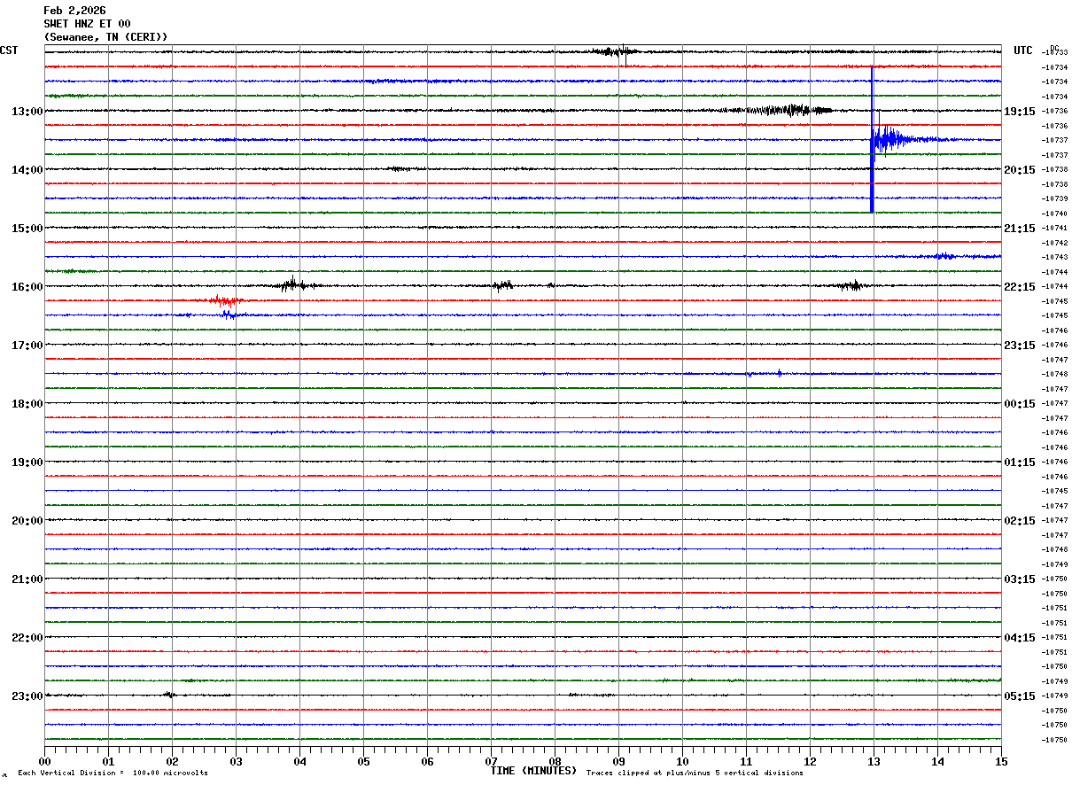Click the 'TIME (MINUTES)' axis title

pos(533,771)
